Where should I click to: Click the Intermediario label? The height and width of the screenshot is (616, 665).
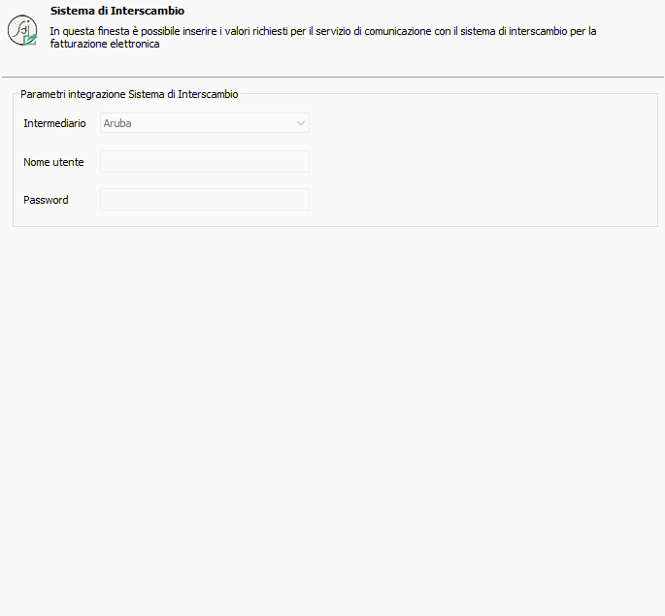tap(54, 123)
